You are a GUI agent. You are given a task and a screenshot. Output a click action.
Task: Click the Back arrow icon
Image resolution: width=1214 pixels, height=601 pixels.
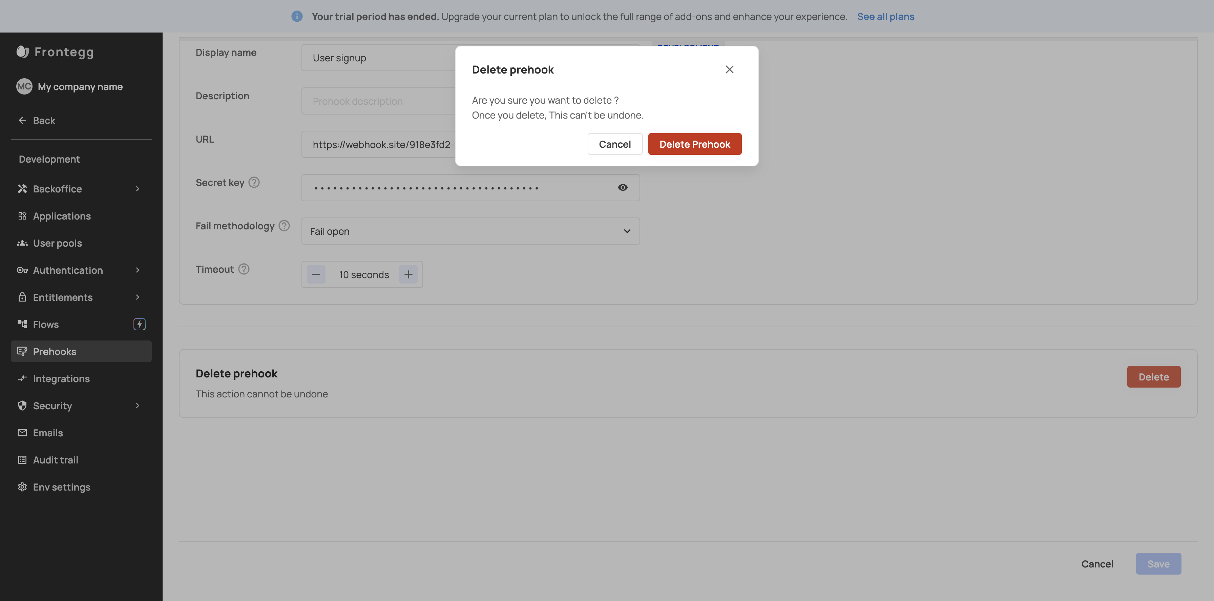22,121
